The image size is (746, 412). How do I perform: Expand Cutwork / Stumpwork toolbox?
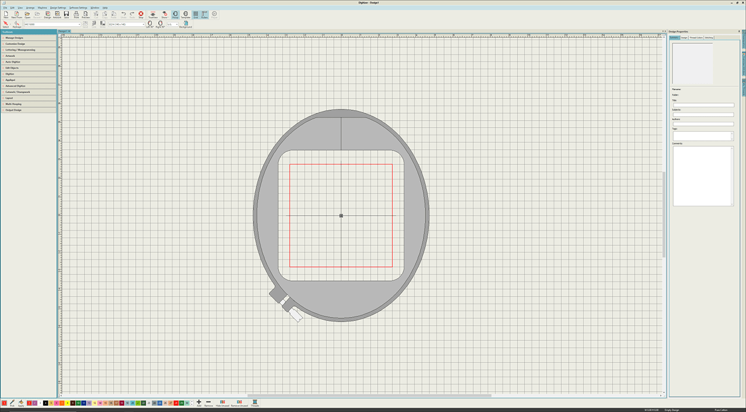pos(29,92)
